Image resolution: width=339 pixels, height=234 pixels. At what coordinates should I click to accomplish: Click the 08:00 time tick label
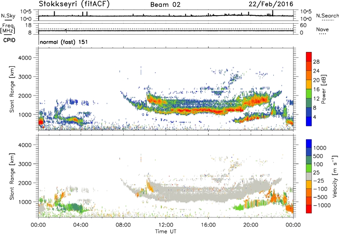pyautogui.click(x=123, y=225)
